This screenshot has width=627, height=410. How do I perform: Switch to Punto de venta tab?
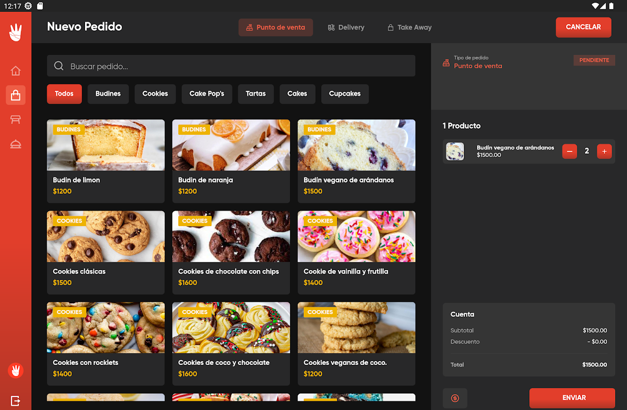coord(276,28)
